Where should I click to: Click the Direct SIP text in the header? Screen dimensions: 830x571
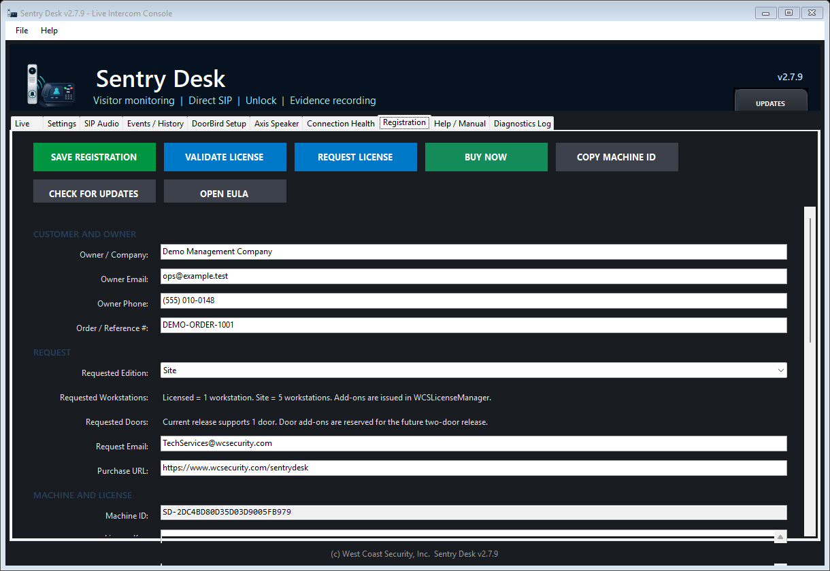tap(210, 101)
